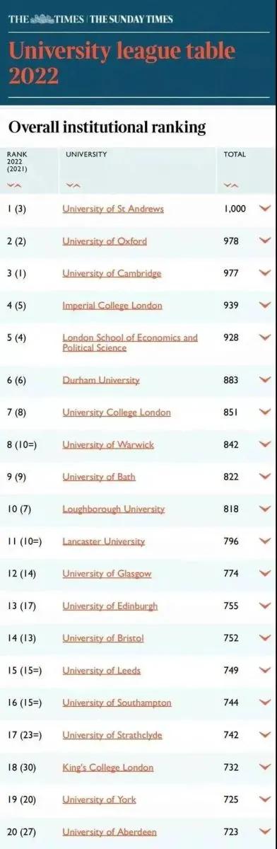Expand King's College London row chevron

pos(265,768)
